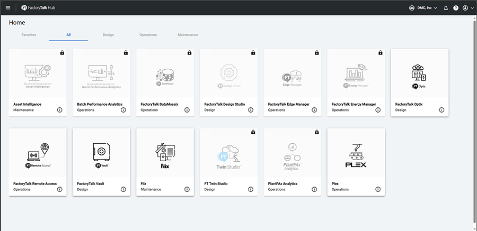Open the Asset Intelligence tile image

(x=38, y=73)
